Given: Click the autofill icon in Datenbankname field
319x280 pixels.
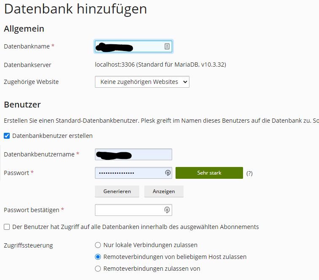Looking at the screenshot, I should pos(167,46).
